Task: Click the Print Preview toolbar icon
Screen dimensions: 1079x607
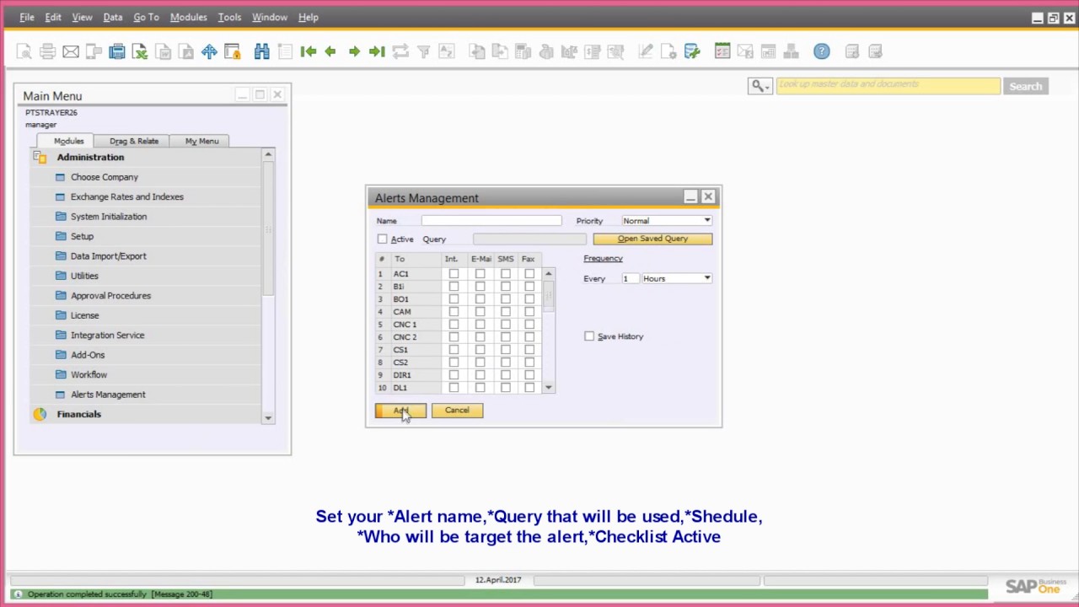Action: [24, 52]
